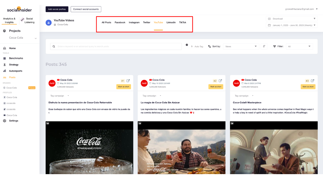Select the YouTube Coca-Cola profile
The height and width of the screenshot is (179, 323).
click(x=10, y=115)
